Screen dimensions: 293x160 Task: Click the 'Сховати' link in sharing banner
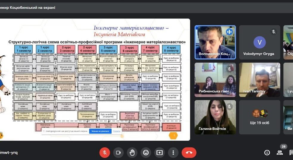[117, 131]
